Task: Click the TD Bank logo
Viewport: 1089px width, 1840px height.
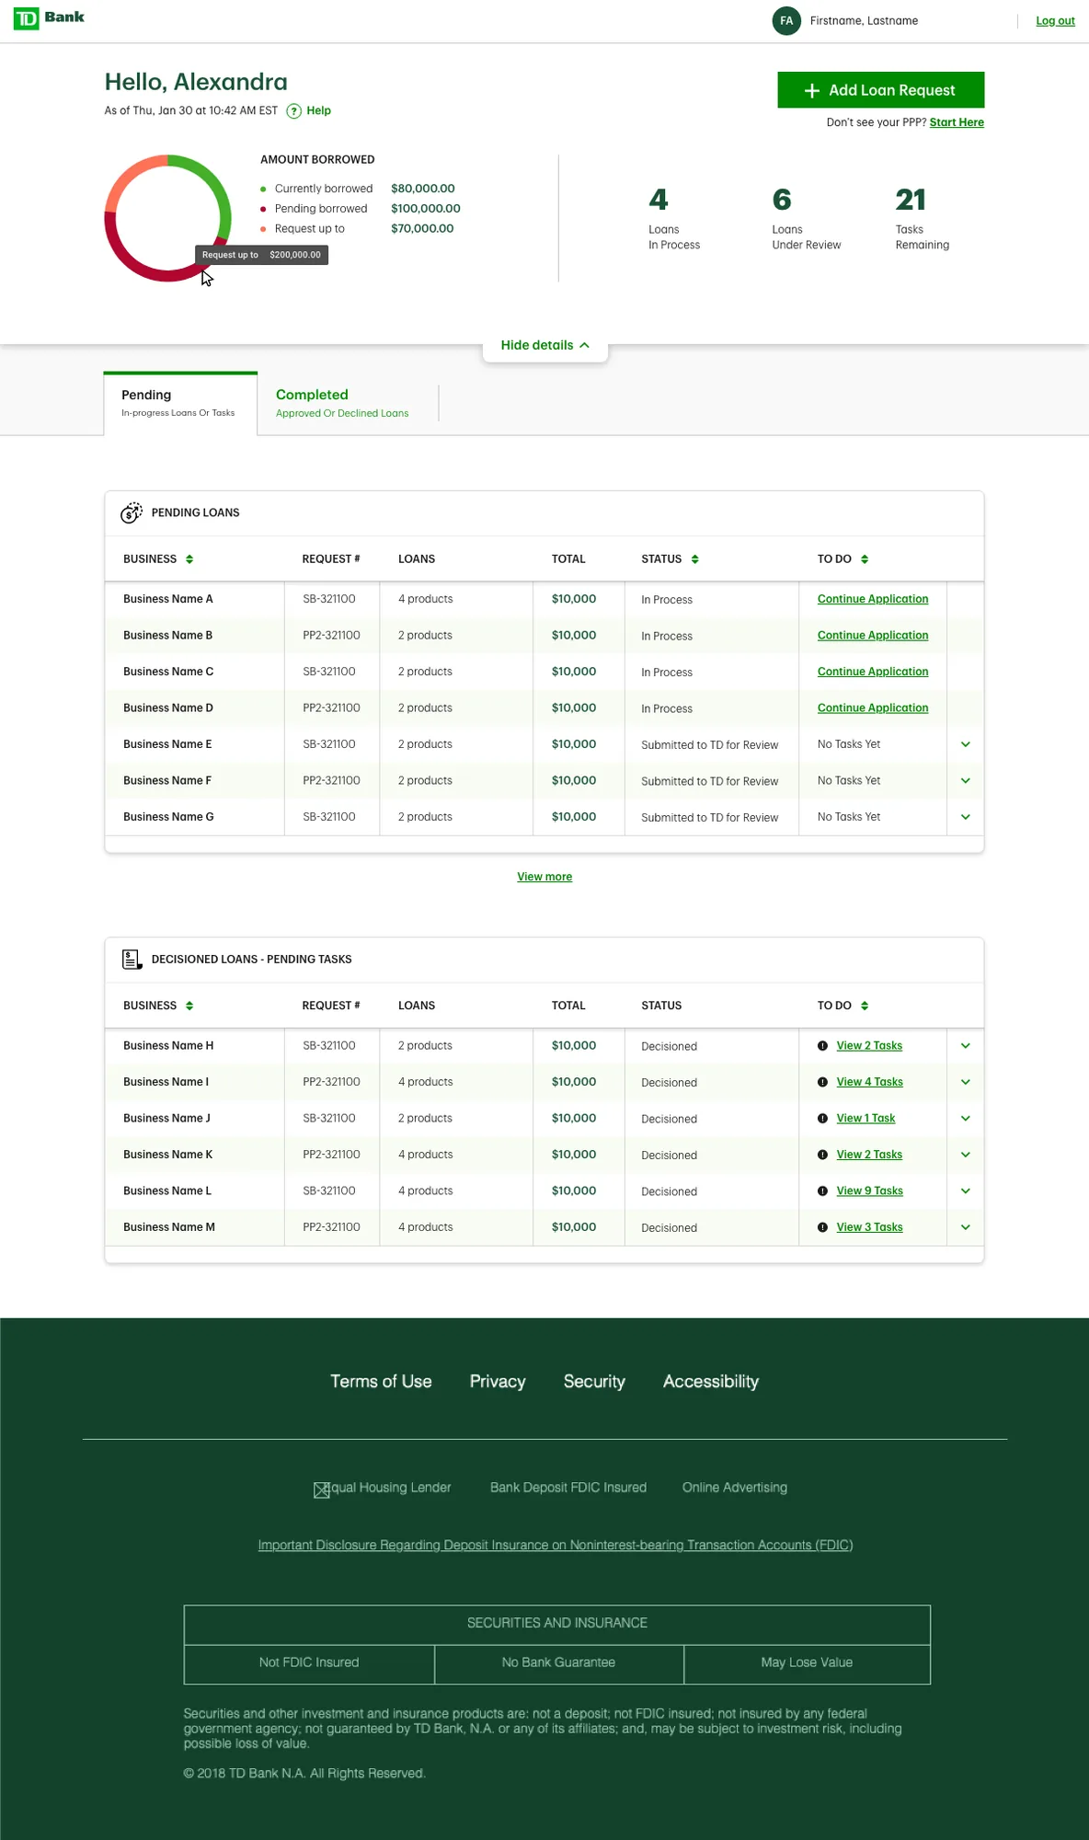Action: coord(49,17)
